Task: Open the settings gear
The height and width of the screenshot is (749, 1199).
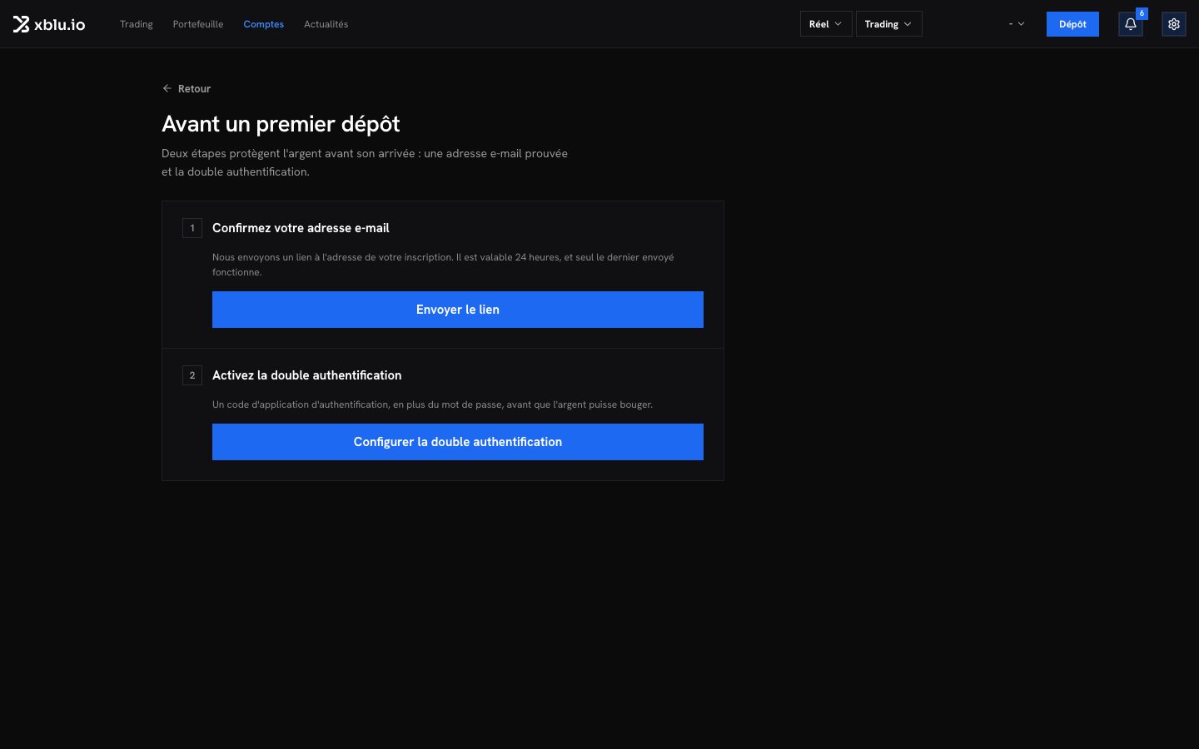Action: (1174, 24)
